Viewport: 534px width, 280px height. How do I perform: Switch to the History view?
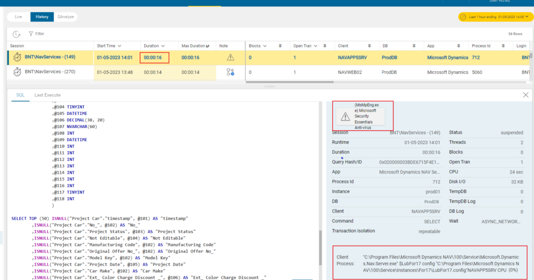(x=42, y=17)
